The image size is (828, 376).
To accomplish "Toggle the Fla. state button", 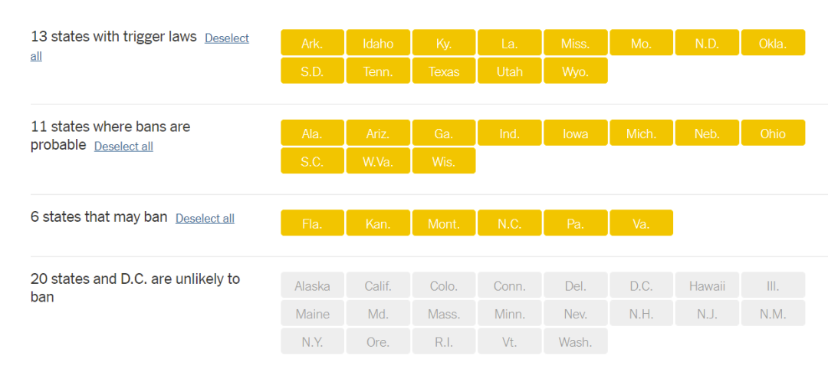I will [313, 223].
